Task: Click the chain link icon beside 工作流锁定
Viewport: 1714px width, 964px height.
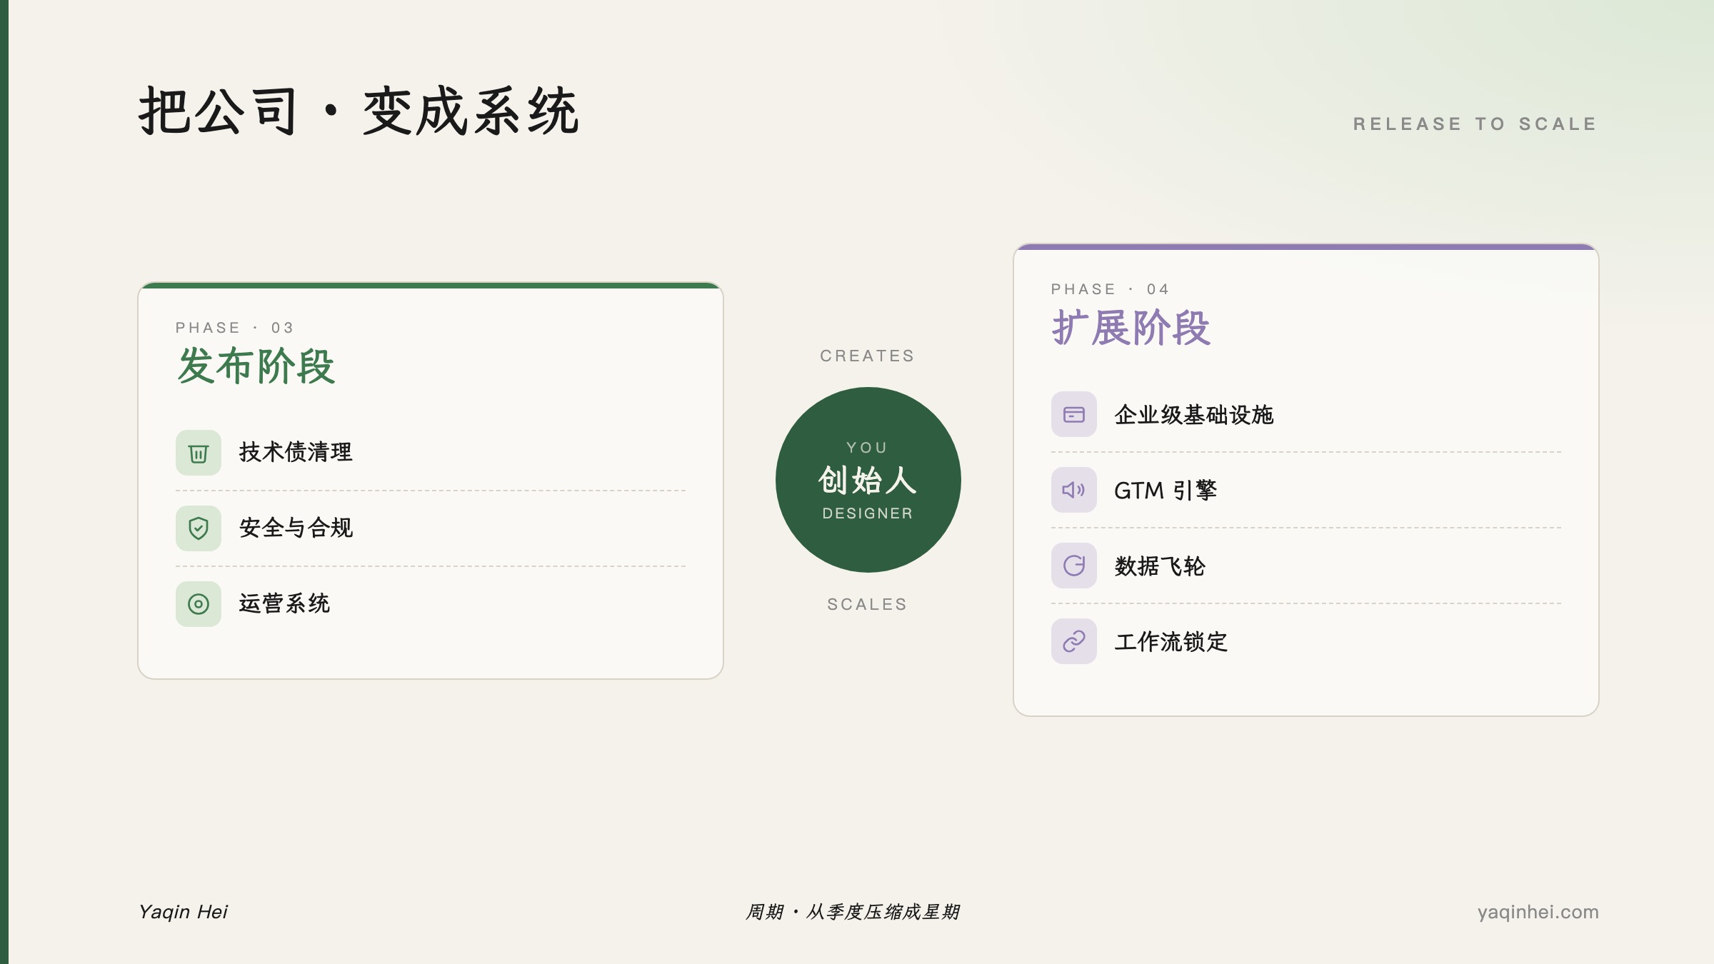Action: point(1074,641)
